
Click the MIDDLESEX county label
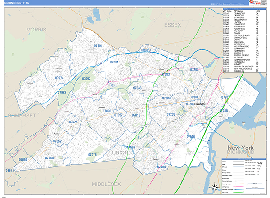[x=106, y=184]
